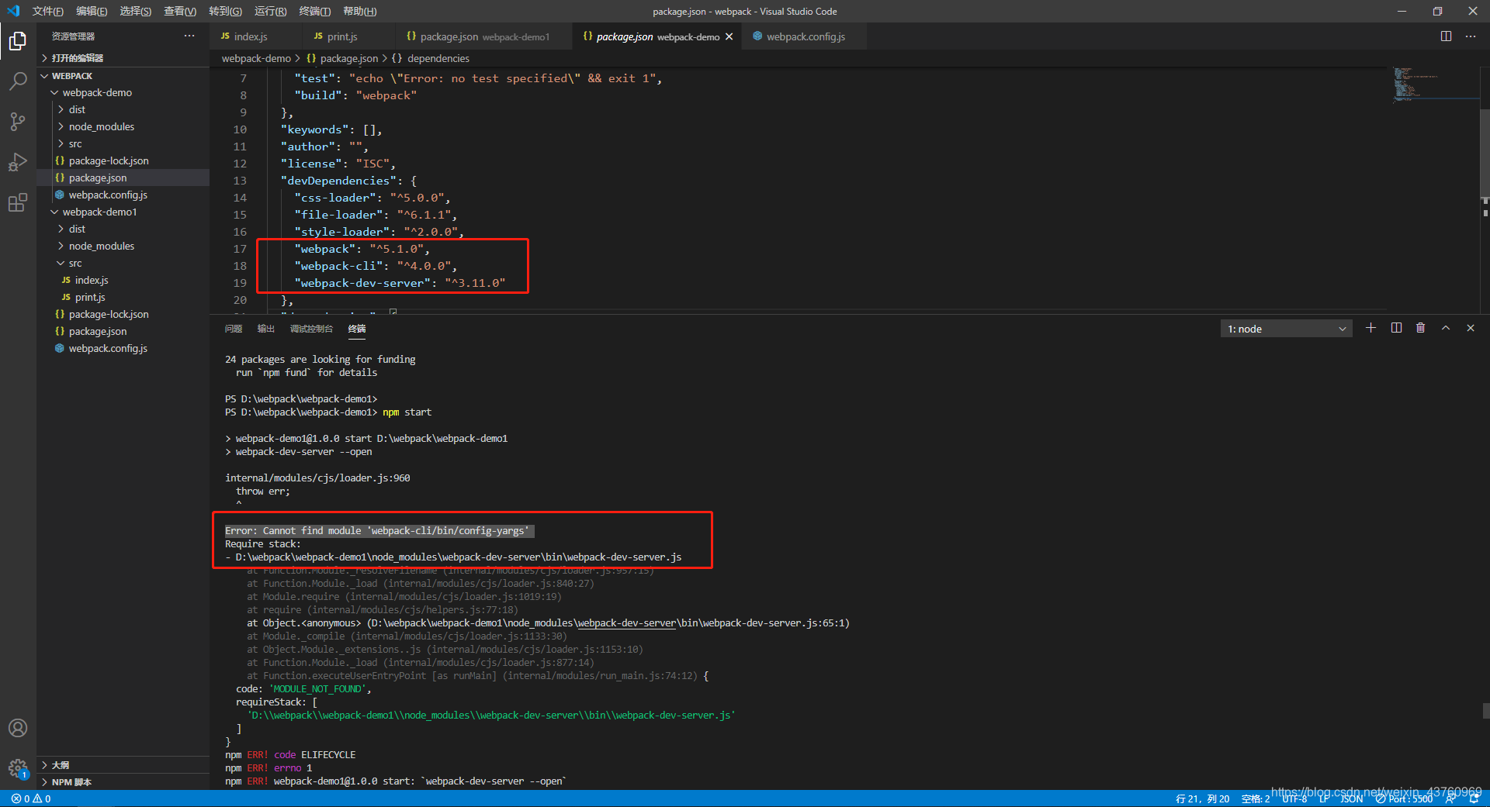Open the 选择(S) menu
The width and height of the screenshot is (1490, 807).
[x=136, y=11]
